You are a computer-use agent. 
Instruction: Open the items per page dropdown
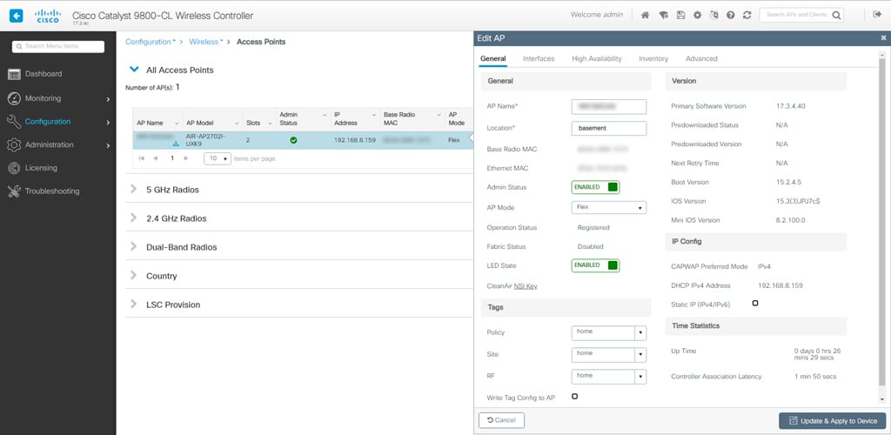[x=218, y=158]
